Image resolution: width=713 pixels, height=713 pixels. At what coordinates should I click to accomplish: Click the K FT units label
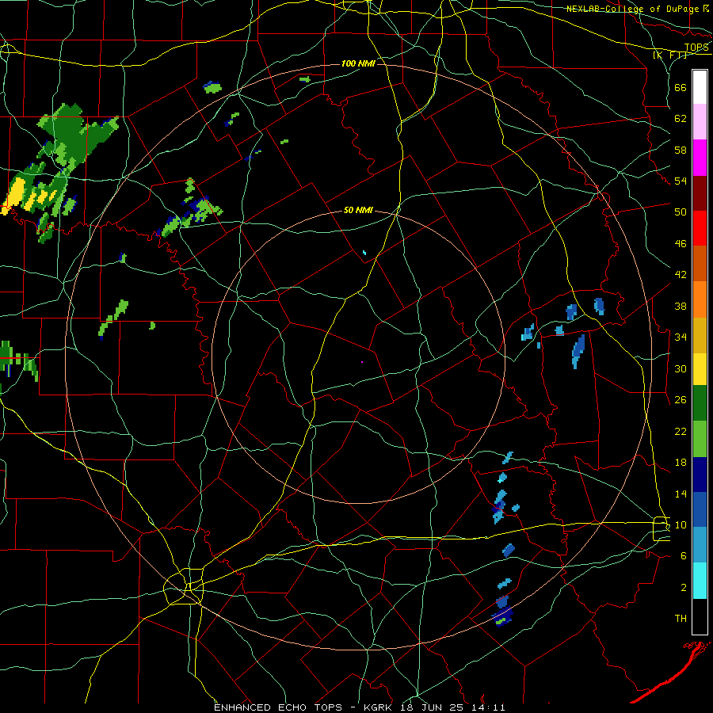(x=670, y=55)
